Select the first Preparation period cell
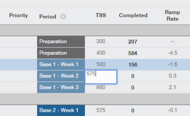This screenshot has width=190, height=116. 61,42
